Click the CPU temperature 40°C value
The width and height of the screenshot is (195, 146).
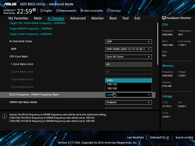(180, 35)
